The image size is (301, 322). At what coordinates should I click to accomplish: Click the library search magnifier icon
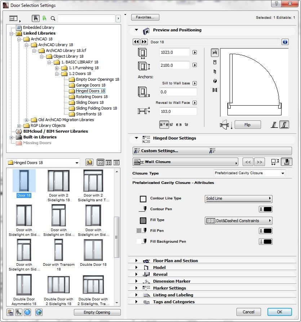(x=53, y=18)
